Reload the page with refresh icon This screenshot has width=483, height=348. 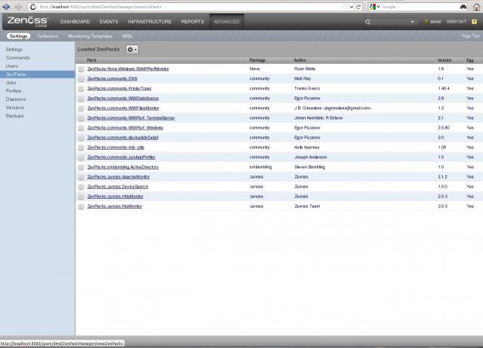point(358,7)
